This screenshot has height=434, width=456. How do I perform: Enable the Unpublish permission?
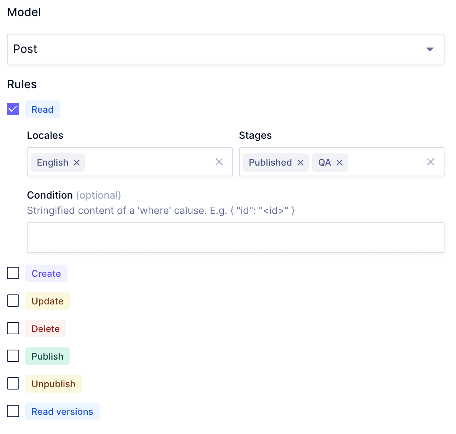(13, 383)
